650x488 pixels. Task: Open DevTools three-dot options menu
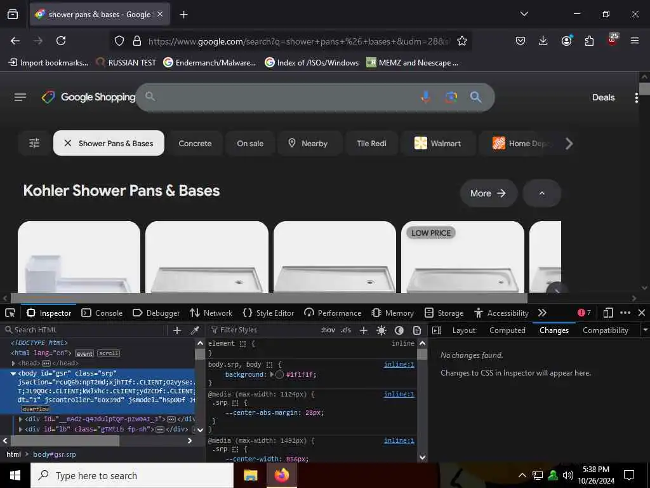pos(625,313)
